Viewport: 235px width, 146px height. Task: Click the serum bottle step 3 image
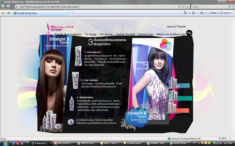(x=72, y=104)
